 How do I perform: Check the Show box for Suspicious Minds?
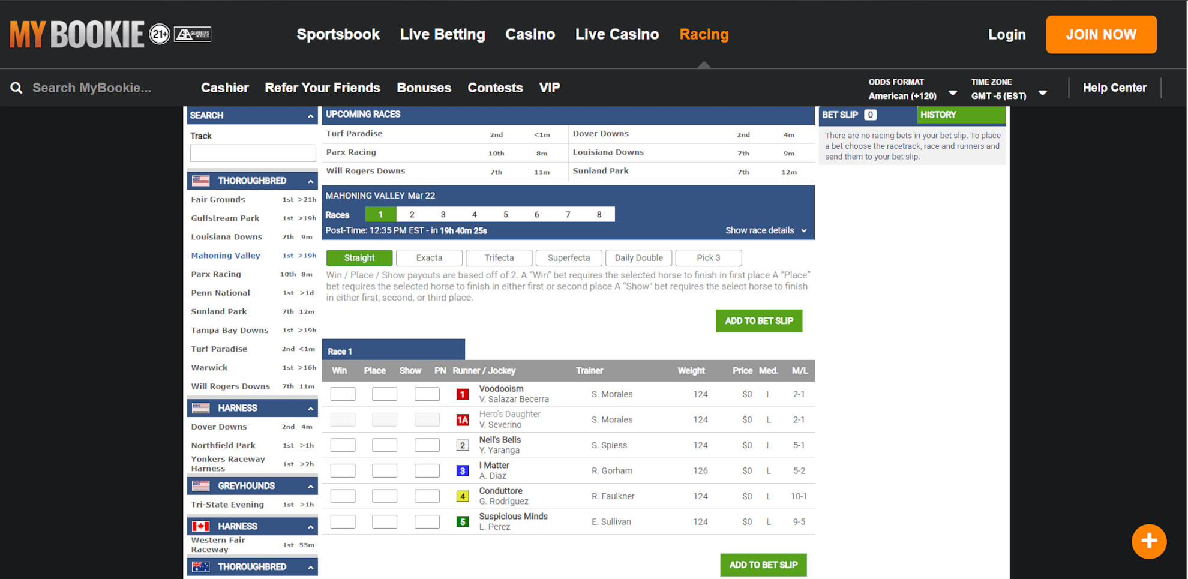point(427,522)
